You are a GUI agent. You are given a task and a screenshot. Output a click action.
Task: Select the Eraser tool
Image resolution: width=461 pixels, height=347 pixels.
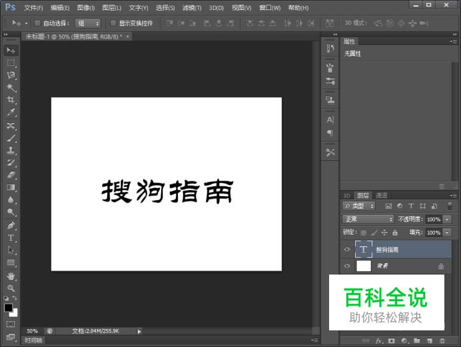click(11, 175)
